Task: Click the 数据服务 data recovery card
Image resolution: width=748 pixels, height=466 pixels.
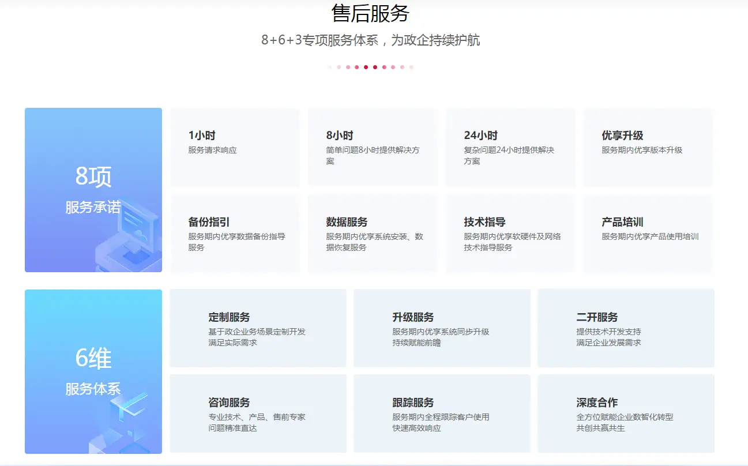Action: (x=373, y=234)
